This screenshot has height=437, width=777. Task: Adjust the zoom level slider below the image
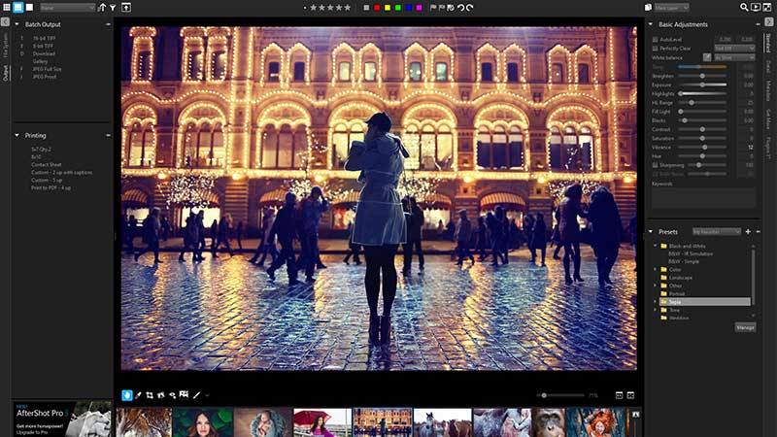(x=560, y=395)
